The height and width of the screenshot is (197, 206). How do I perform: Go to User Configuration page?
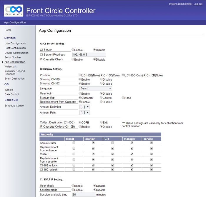click(15, 43)
